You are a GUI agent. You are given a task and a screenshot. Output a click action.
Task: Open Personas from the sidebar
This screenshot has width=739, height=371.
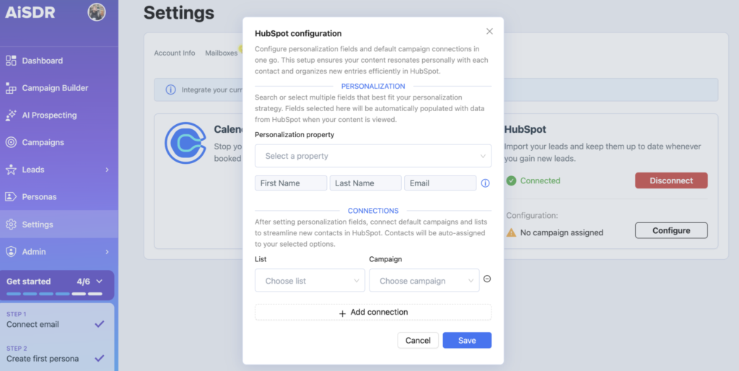[39, 196]
